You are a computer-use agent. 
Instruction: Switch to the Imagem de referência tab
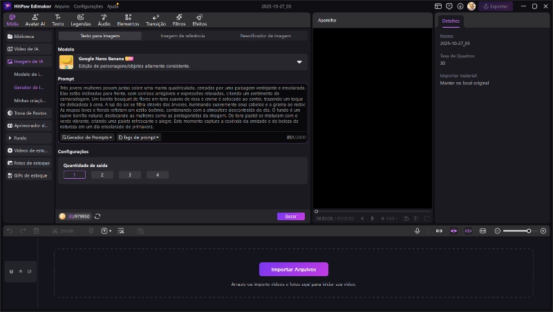(x=182, y=35)
